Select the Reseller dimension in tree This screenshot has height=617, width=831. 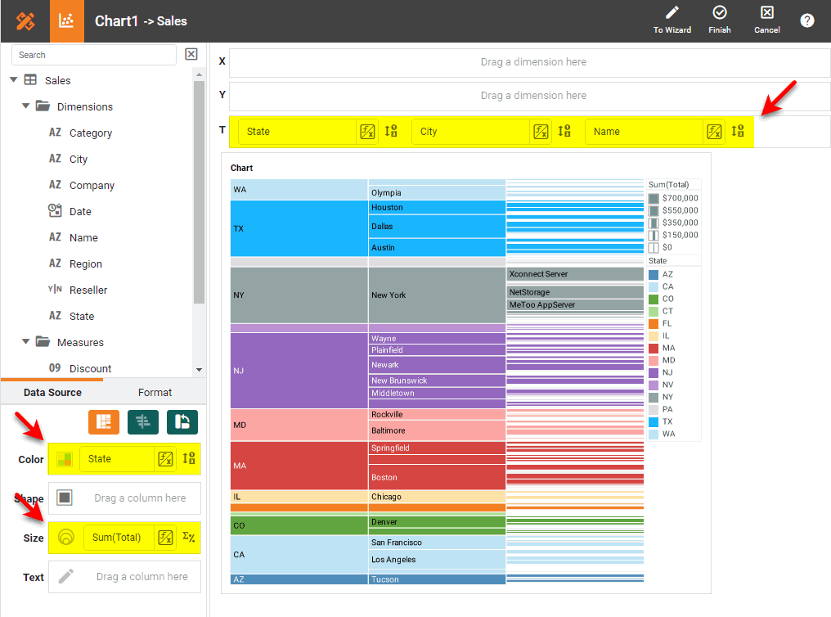tap(88, 290)
